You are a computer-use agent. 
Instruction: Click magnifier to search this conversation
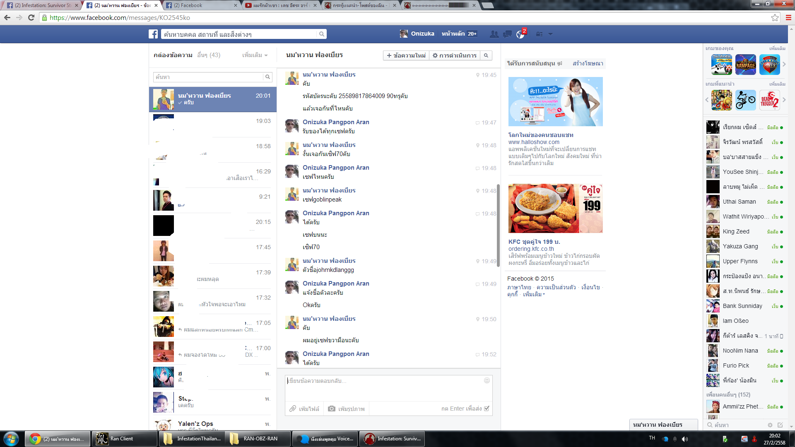(486, 55)
